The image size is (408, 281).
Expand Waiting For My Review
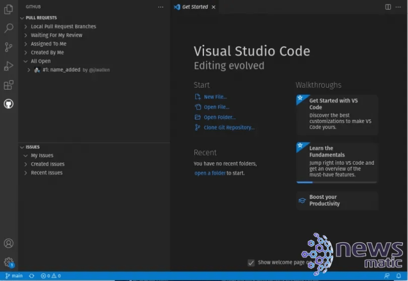25,35
